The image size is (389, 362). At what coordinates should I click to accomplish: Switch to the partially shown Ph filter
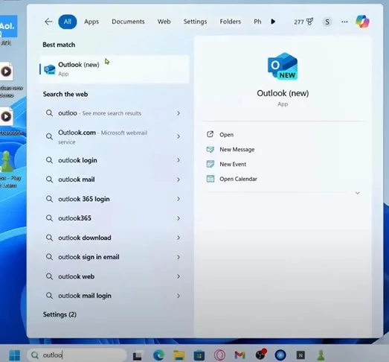pos(257,22)
